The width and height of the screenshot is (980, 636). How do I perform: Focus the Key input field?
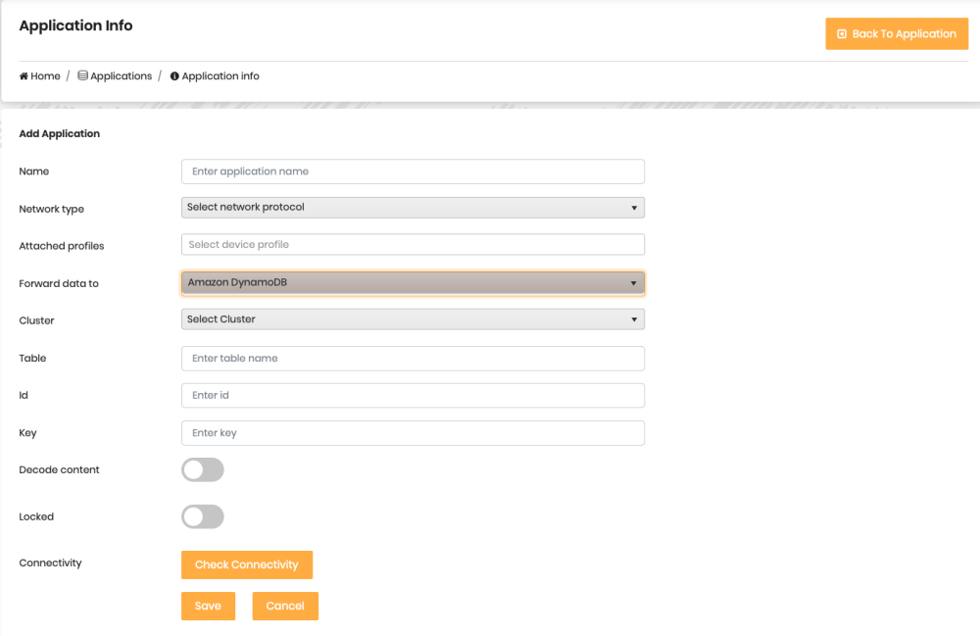pyautogui.click(x=413, y=433)
